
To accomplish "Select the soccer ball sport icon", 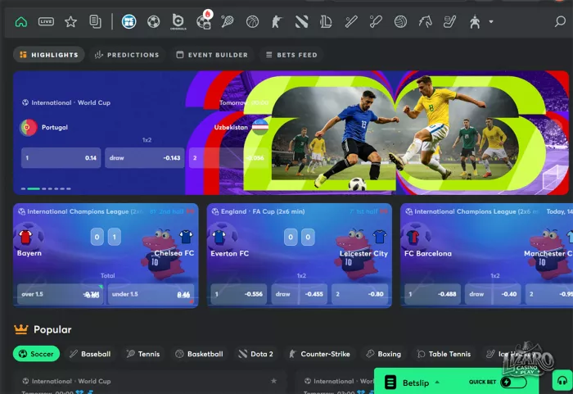I will coord(154,22).
